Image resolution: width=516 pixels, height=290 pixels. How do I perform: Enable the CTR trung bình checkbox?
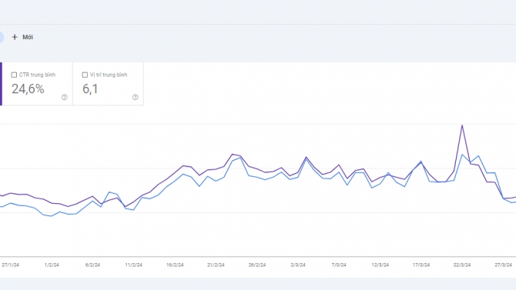point(14,75)
